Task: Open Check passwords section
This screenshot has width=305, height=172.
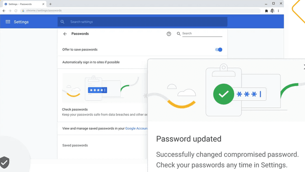Action: tap(75, 109)
